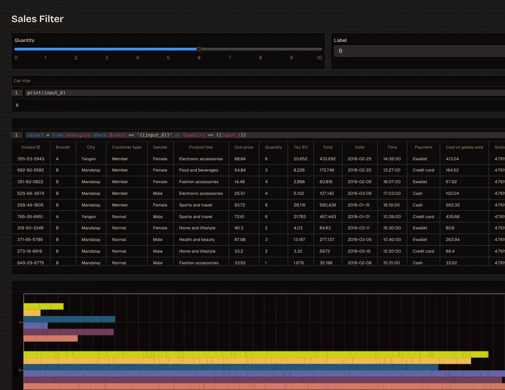This screenshot has width=505, height=390.
Task: Select the row with Invoice ID 355-53-5943
Action: (x=155, y=159)
